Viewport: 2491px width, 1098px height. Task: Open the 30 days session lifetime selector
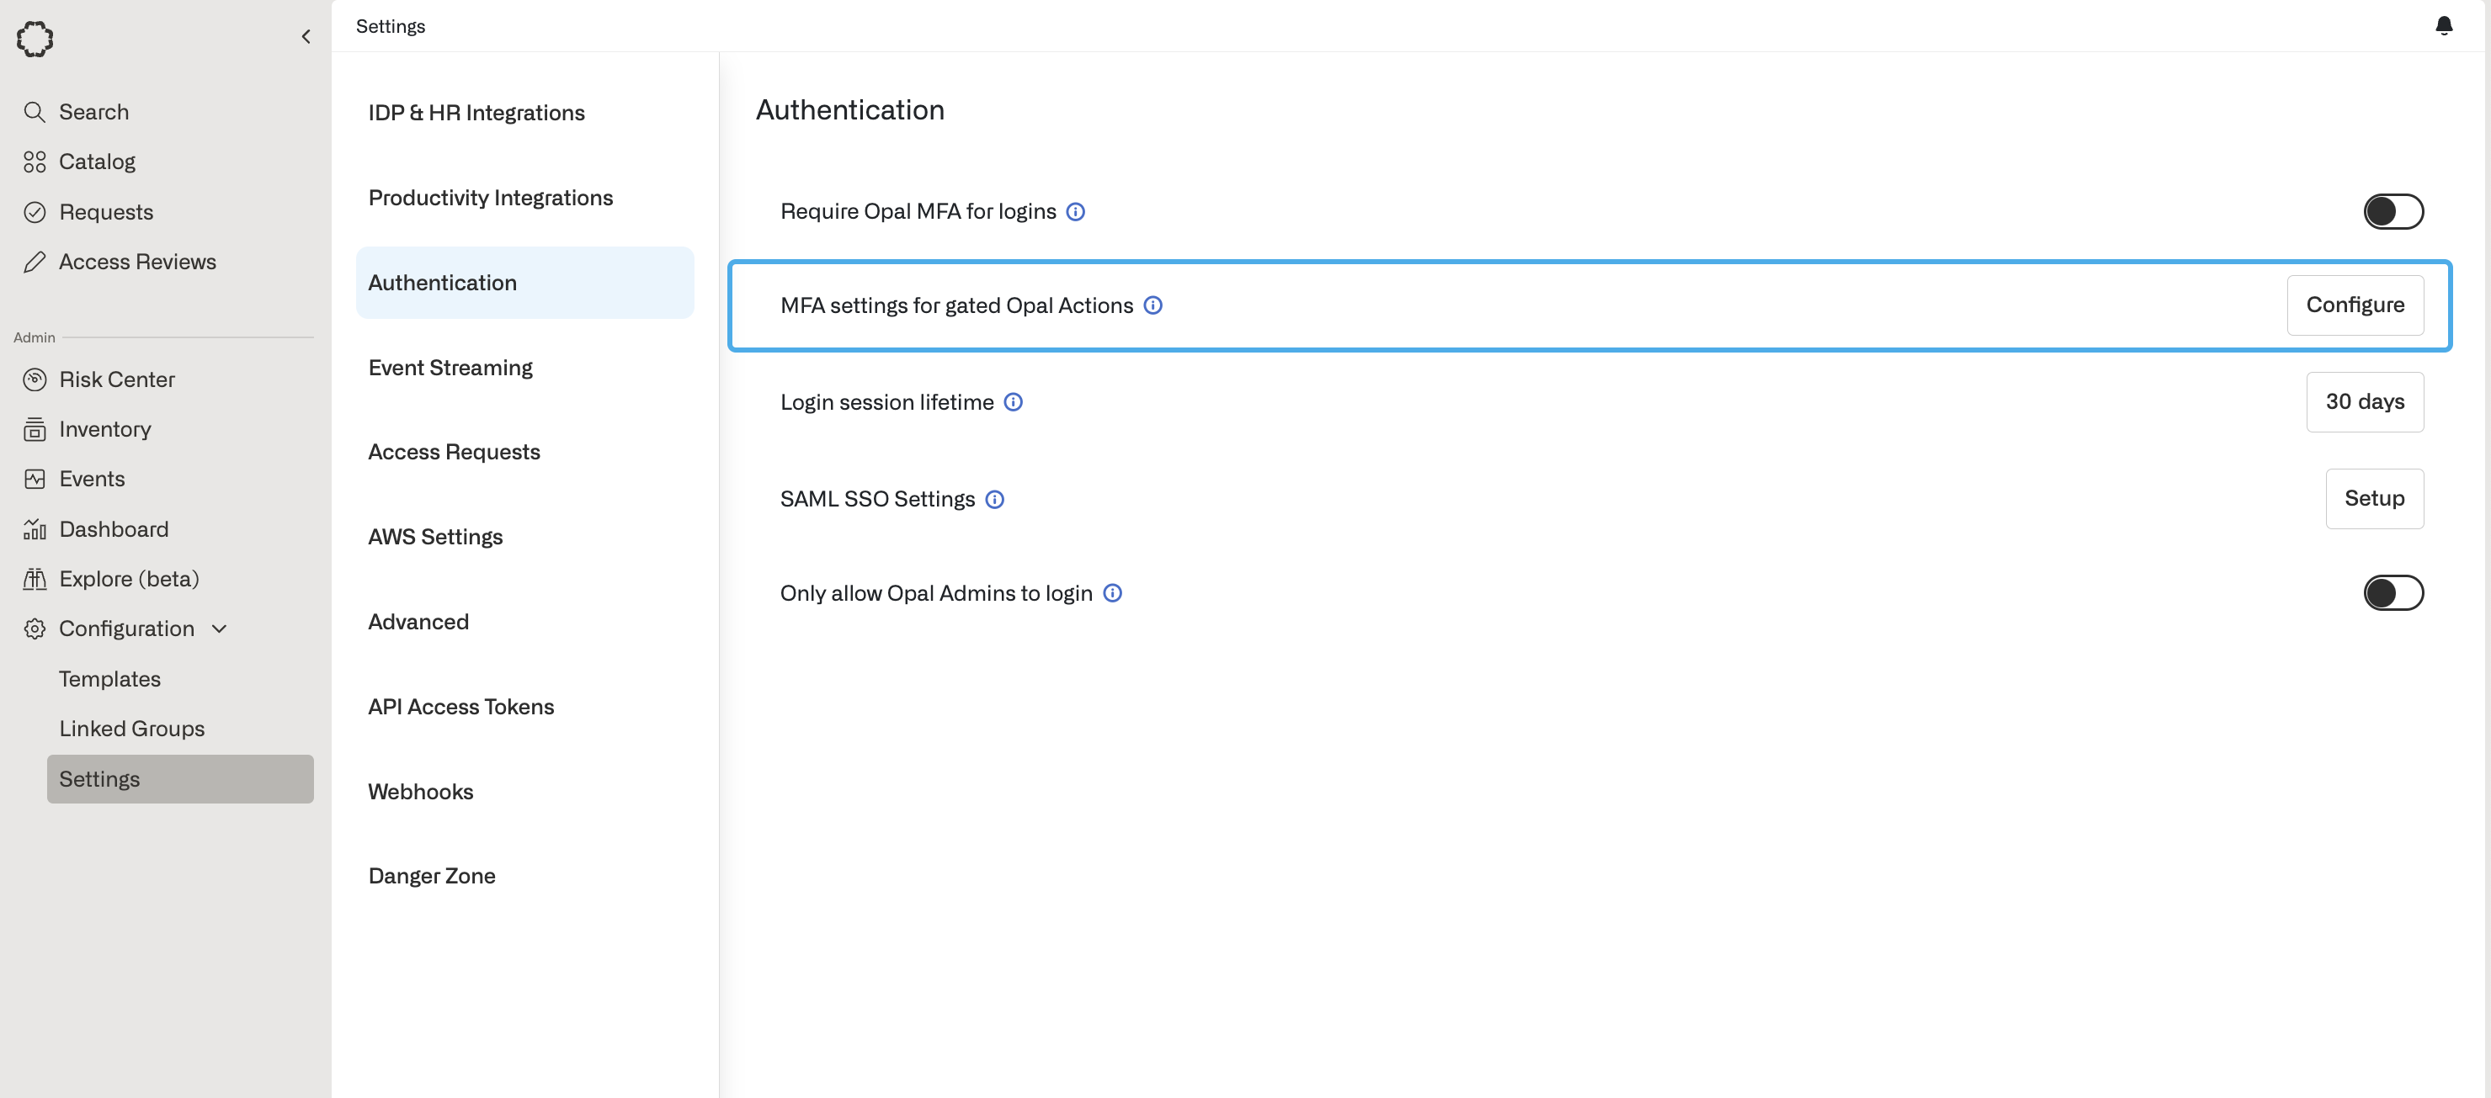2363,402
